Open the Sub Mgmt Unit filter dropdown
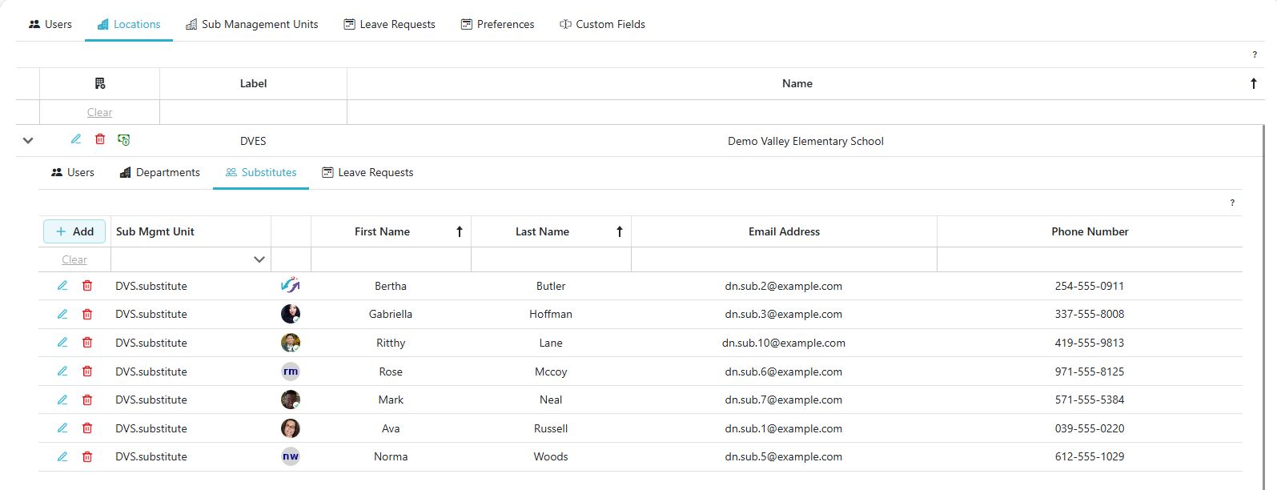The width and height of the screenshot is (1277, 490). coord(259,259)
